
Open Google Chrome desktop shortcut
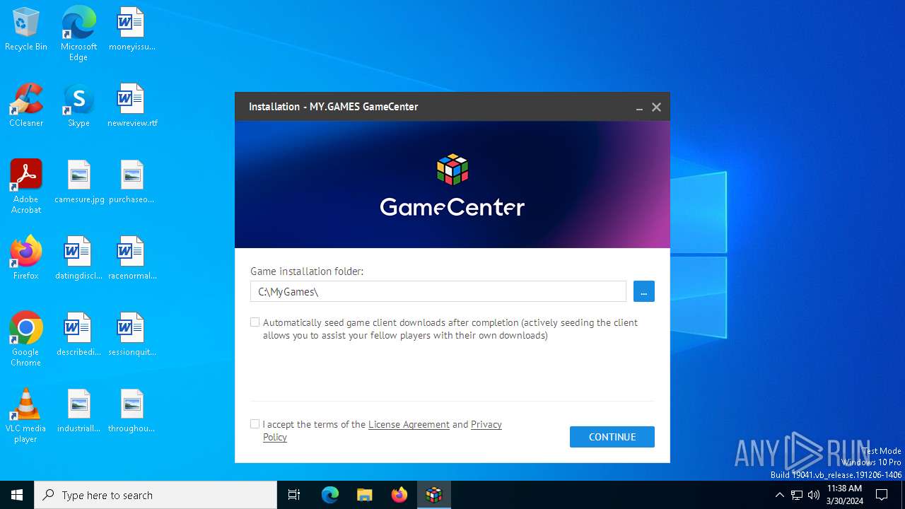(26, 339)
